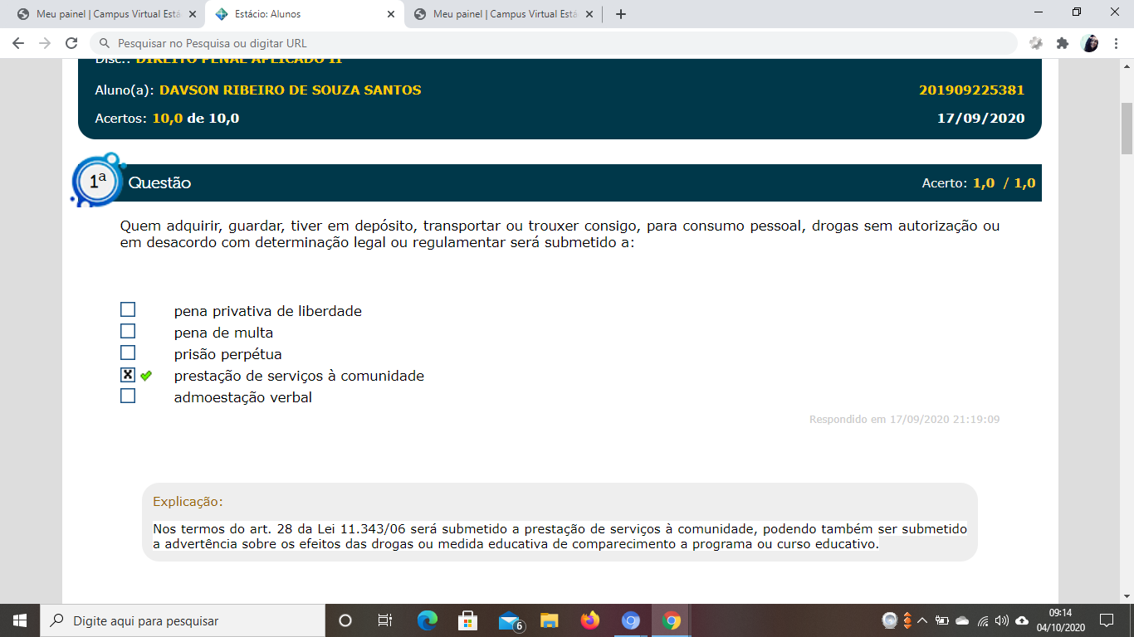Open the Chrome three-dot menu
Viewport: 1134px width, 637px height.
click(1116, 43)
